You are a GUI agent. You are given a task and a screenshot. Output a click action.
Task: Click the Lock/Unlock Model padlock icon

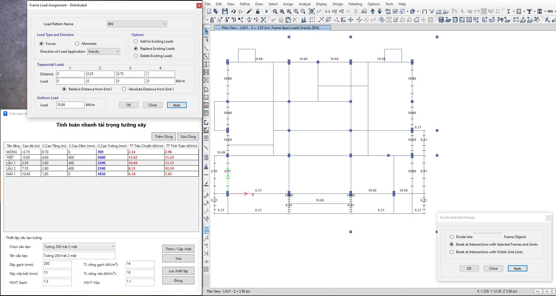258,11
